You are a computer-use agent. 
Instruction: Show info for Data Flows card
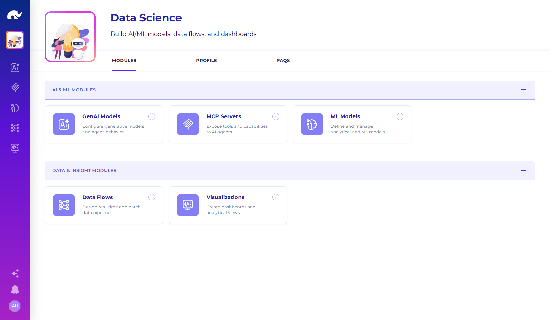click(x=152, y=197)
